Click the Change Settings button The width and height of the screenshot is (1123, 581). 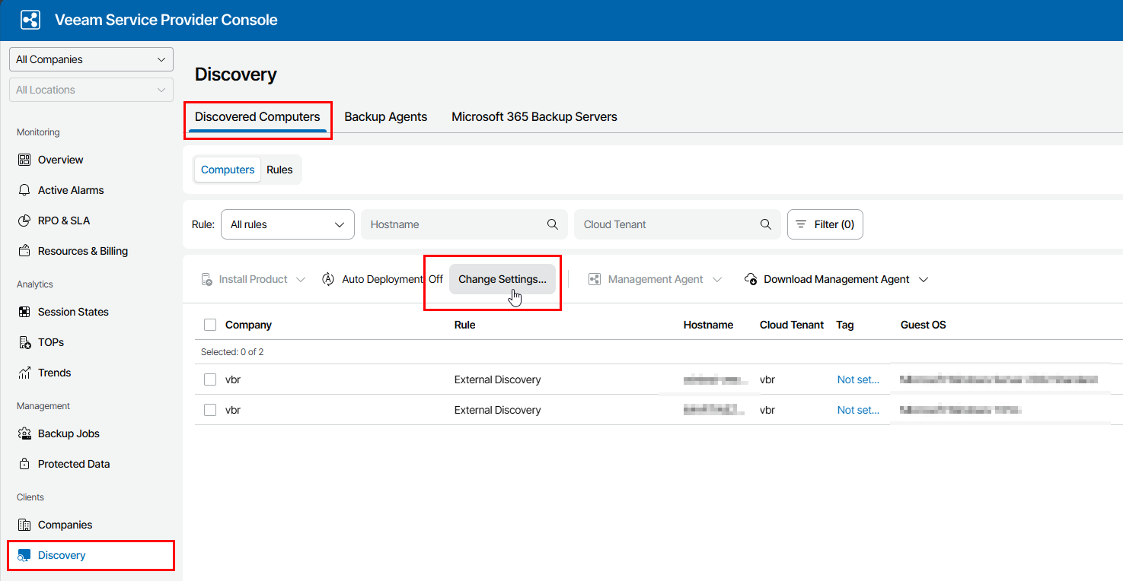point(502,279)
